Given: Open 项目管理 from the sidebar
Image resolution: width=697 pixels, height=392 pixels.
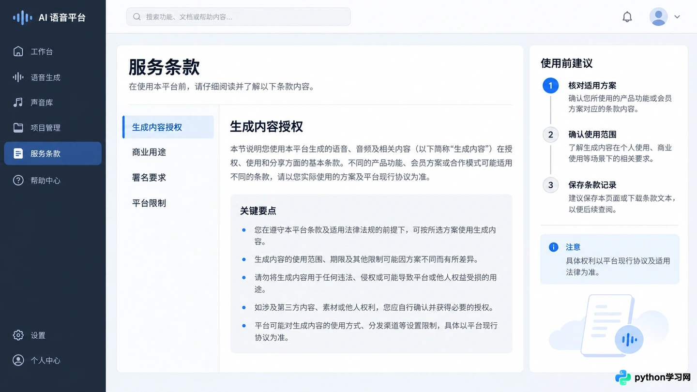Looking at the screenshot, I should [53, 128].
